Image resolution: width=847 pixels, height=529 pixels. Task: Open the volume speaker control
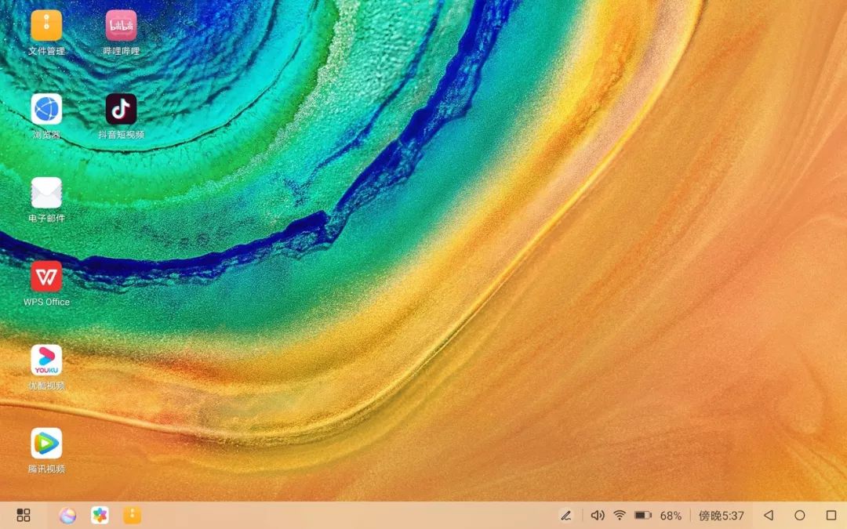coord(597,516)
